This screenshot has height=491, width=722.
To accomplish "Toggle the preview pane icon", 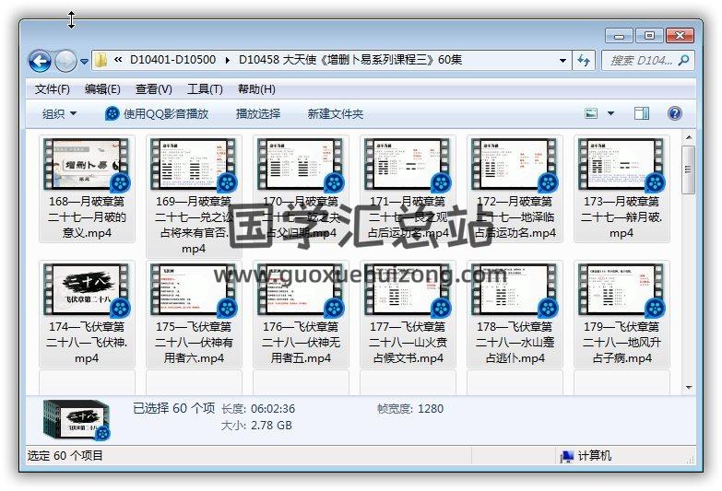I will pyautogui.click(x=642, y=113).
